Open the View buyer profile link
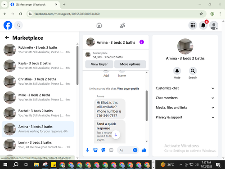This screenshot has width=225, height=169. click(x=128, y=89)
